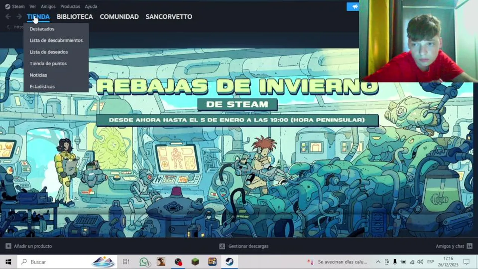This screenshot has height=269, width=478.
Task: Go forward with the right arrow
Action: 19,16
